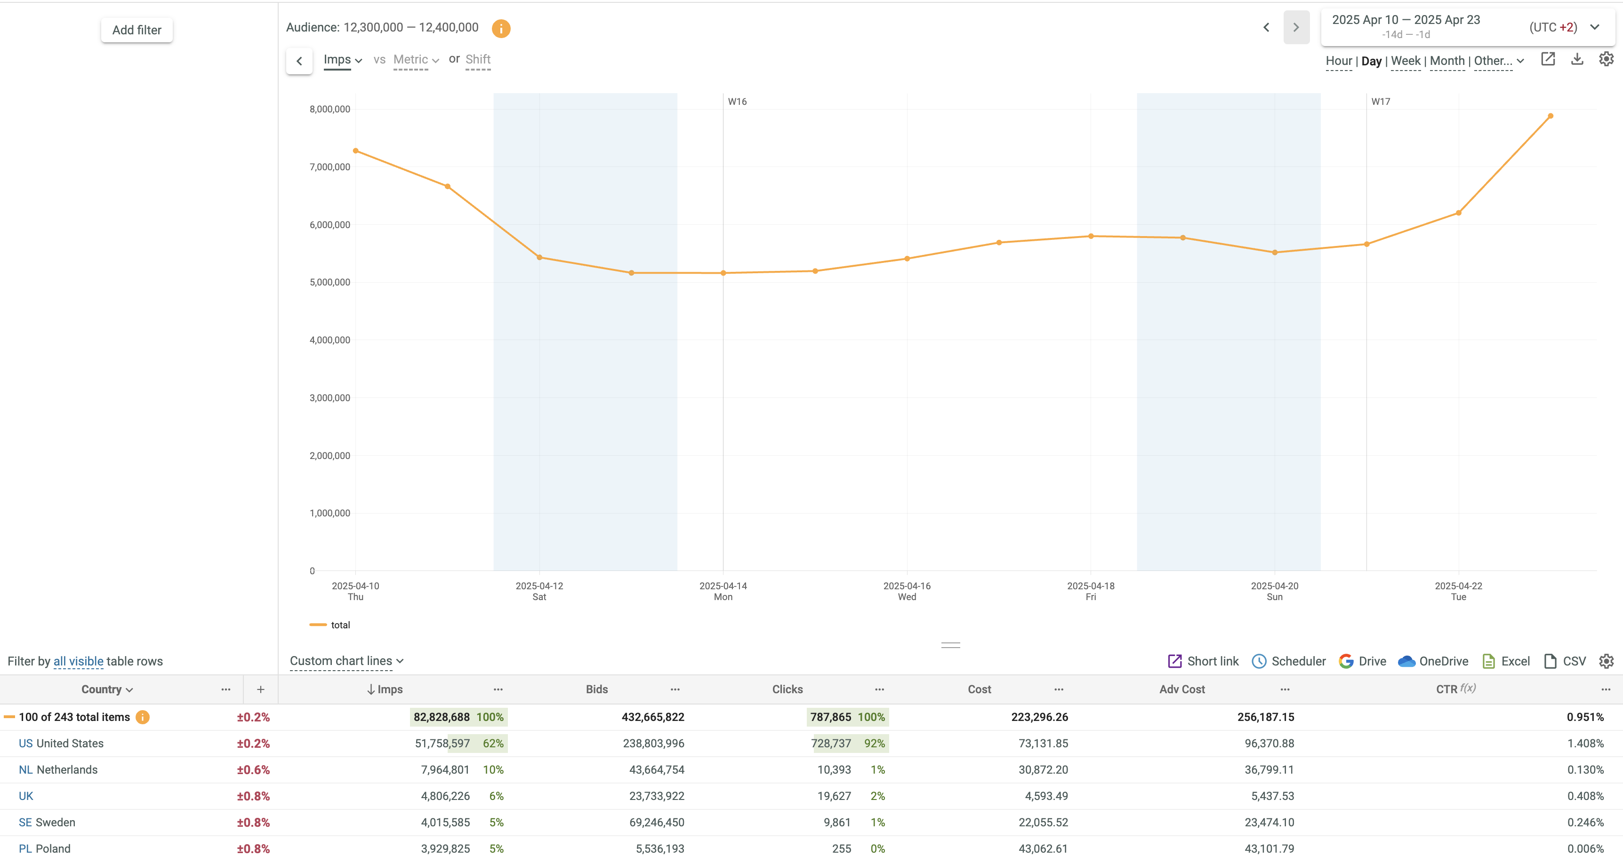Switch granularity to Week

pos(1405,61)
